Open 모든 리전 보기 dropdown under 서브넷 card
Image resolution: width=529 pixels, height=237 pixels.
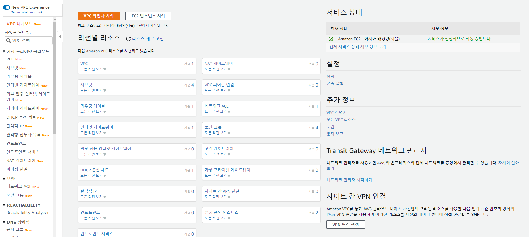(93, 90)
